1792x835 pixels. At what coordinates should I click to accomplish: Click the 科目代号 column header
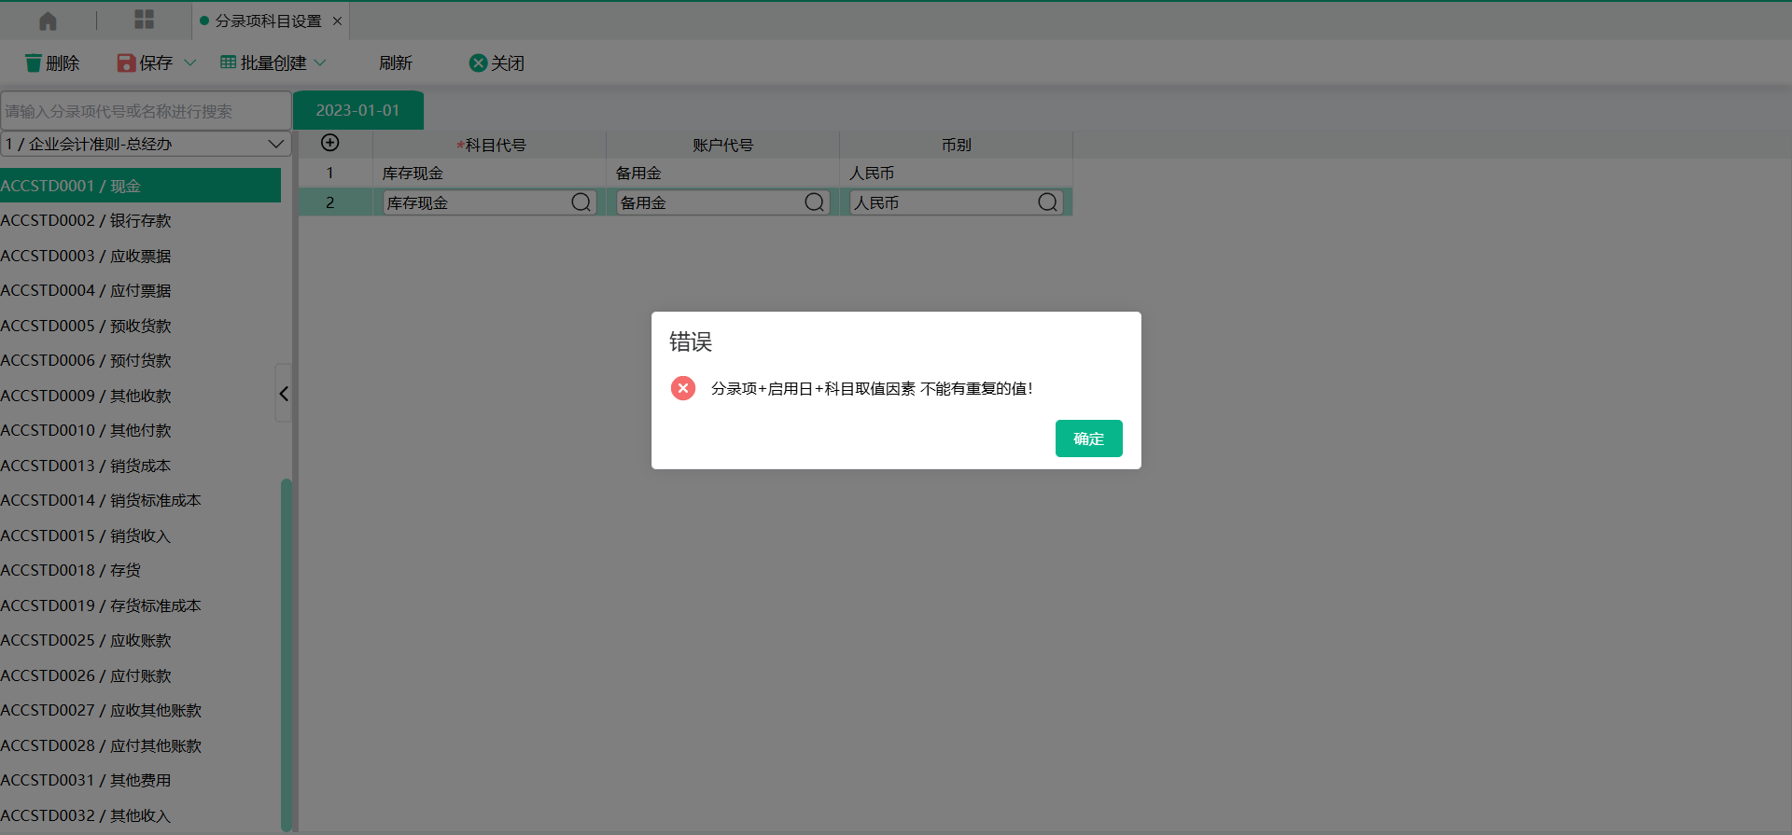click(x=490, y=145)
